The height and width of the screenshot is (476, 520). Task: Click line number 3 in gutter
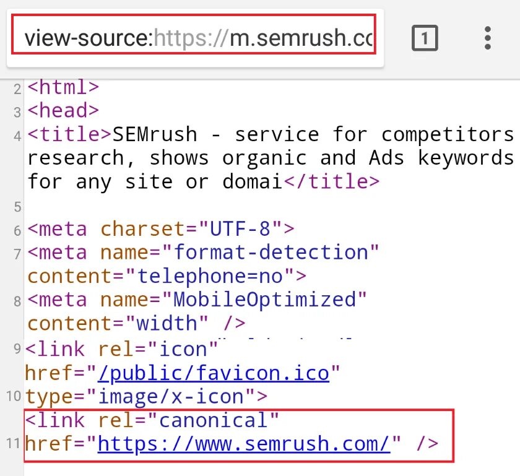(x=18, y=113)
